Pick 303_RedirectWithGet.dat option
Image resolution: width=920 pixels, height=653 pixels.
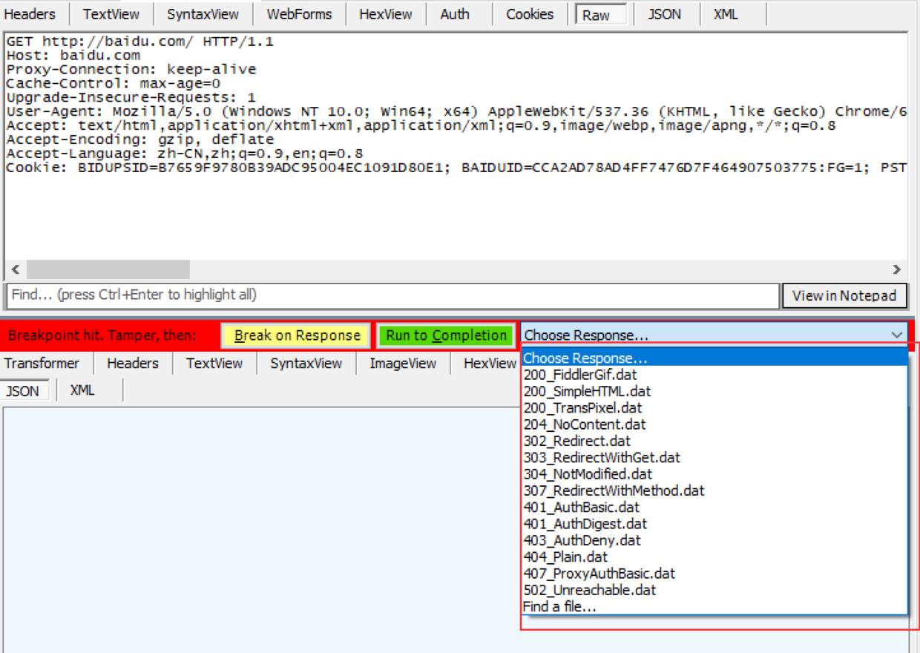(601, 457)
